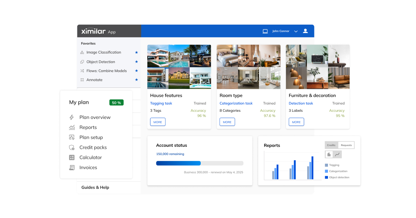This screenshot has height=218, width=416.
Task: Click the Ximilar App logo
Action: click(x=98, y=31)
